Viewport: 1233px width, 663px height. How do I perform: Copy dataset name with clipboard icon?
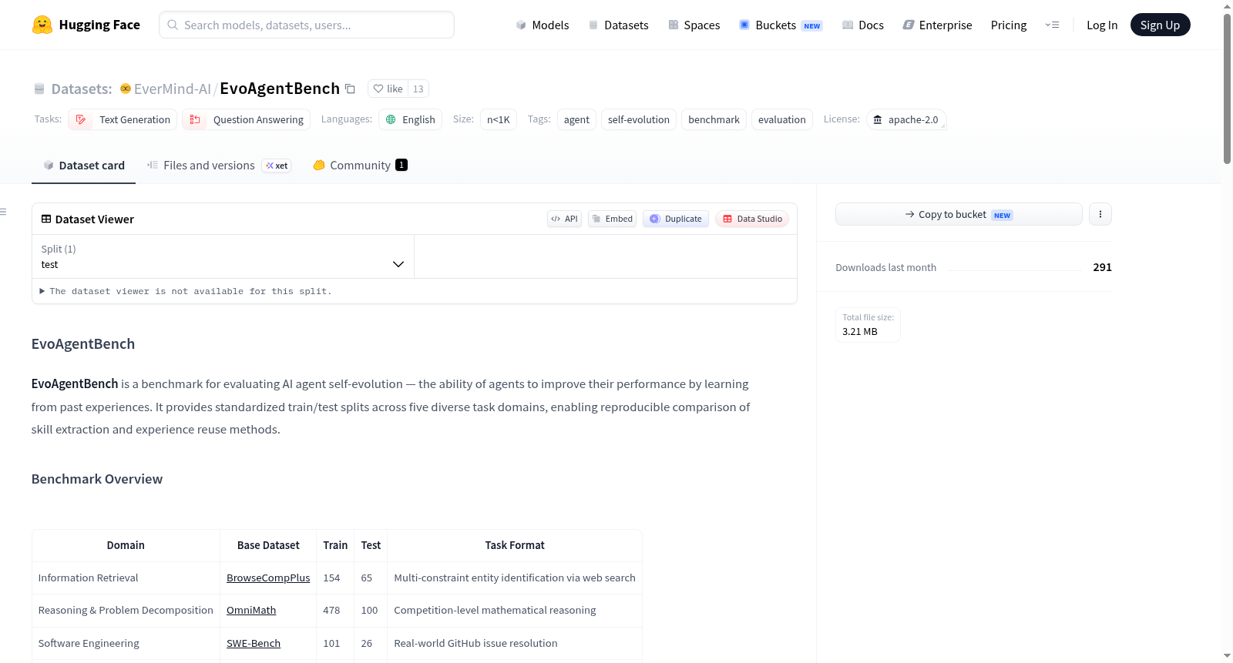click(350, 89)
